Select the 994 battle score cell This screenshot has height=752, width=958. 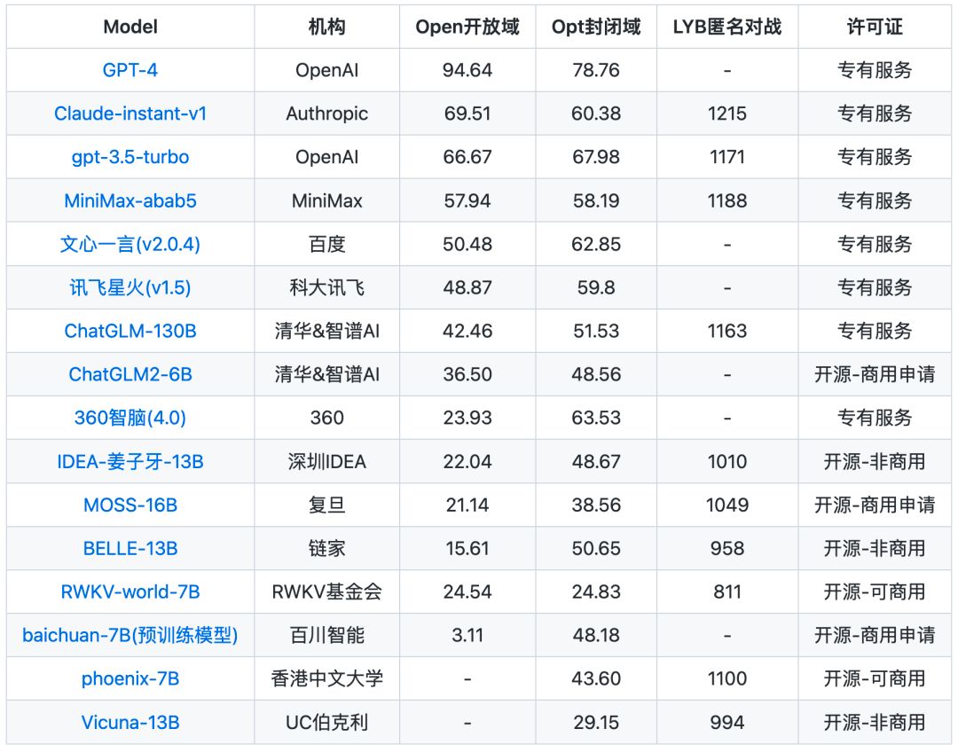pos(727,723)
